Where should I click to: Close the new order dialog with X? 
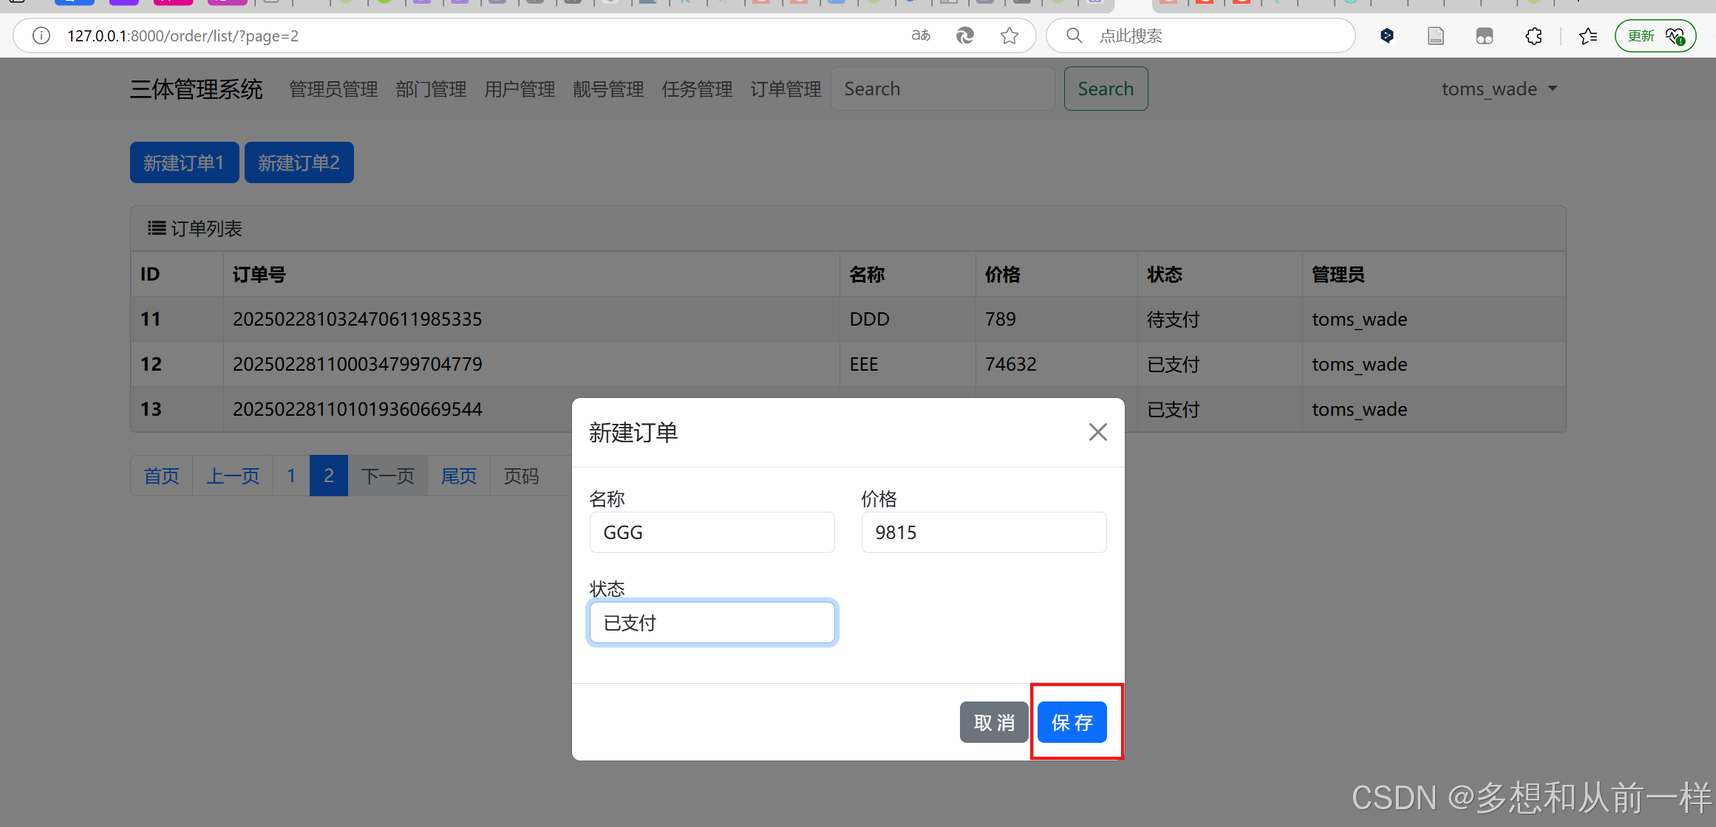(x=1097, y=432)
